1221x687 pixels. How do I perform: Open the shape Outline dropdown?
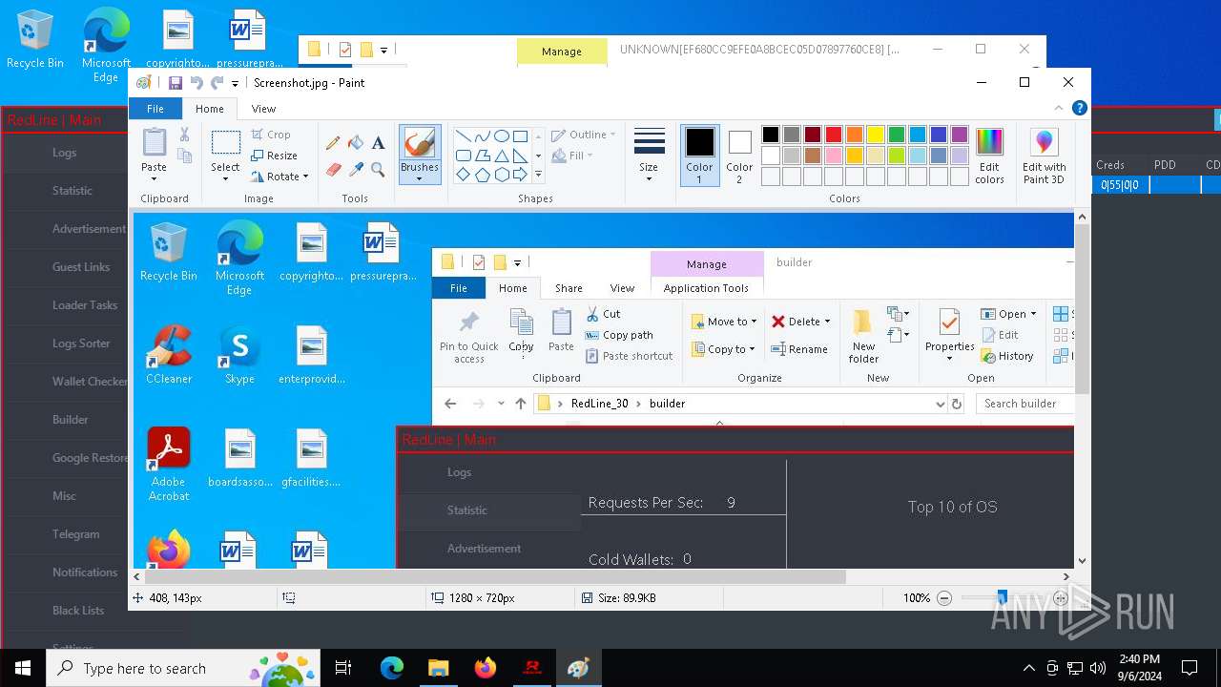click(583, 135)
